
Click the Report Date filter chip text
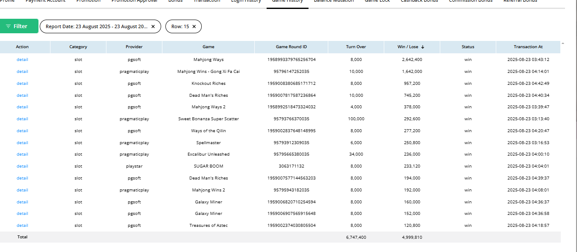[97, 26]
